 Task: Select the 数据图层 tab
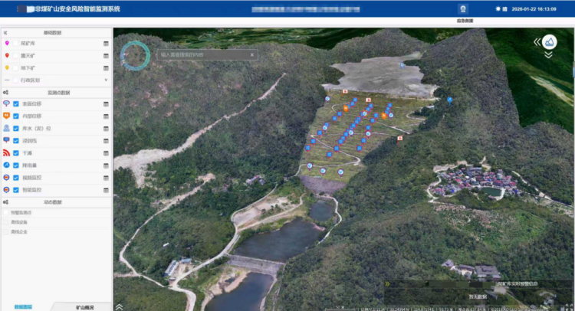coord(22,306)
